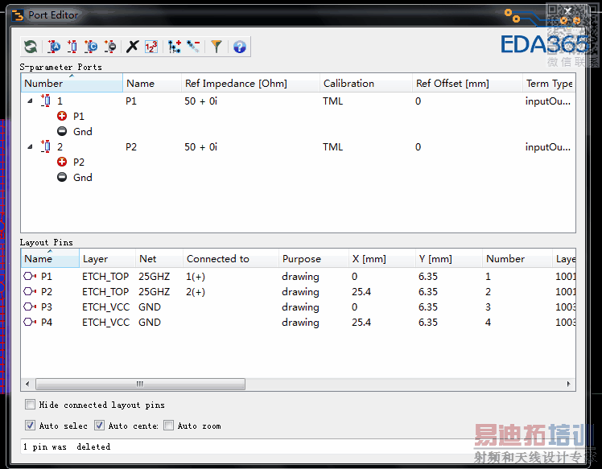Click the left arrow of the horizontal scrollbar

click(x=27, y=384)
